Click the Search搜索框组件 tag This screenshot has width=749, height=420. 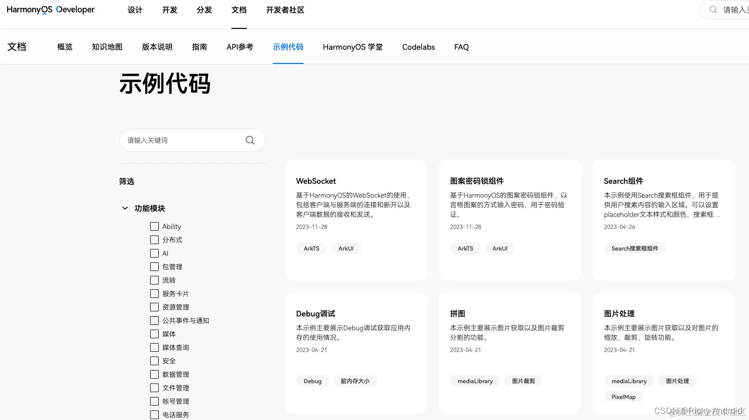click(x=635, y=248)
